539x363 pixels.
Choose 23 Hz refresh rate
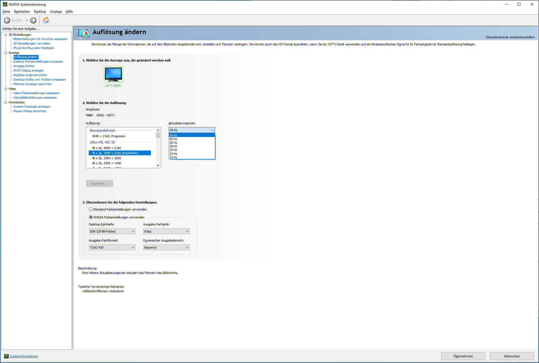pyautogui.click(x=192, y=157)
